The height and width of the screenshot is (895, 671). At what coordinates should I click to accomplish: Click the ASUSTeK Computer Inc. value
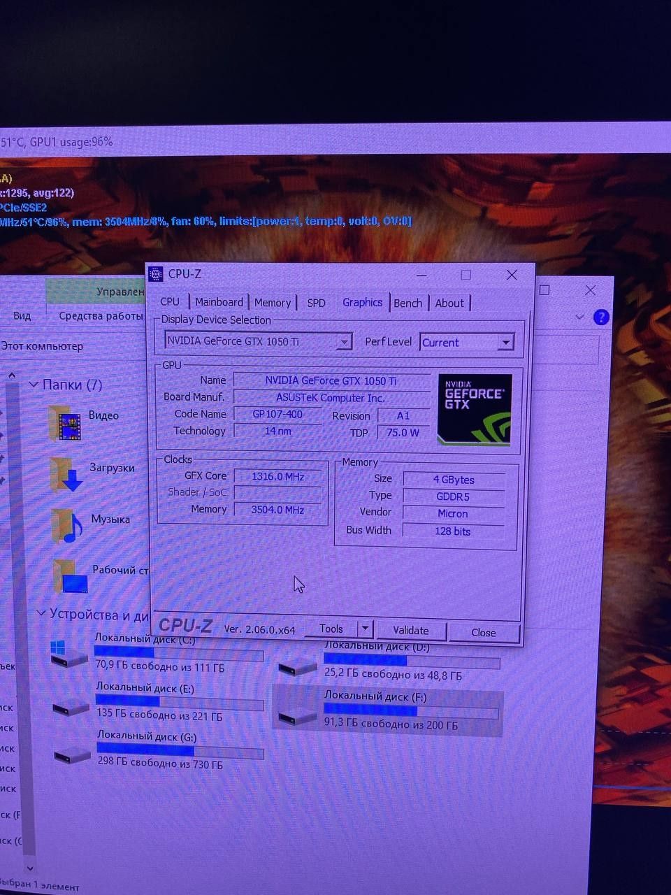click(x=331, y=398)
